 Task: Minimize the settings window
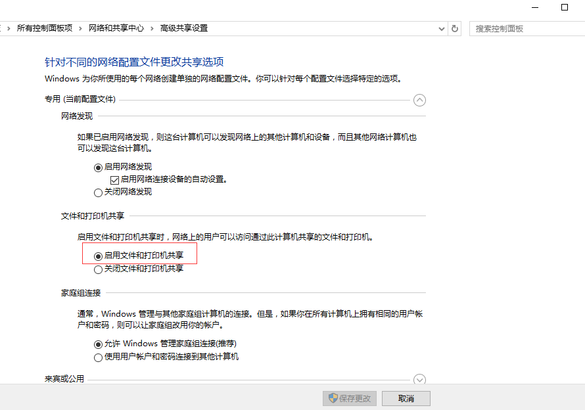point(534,7)
